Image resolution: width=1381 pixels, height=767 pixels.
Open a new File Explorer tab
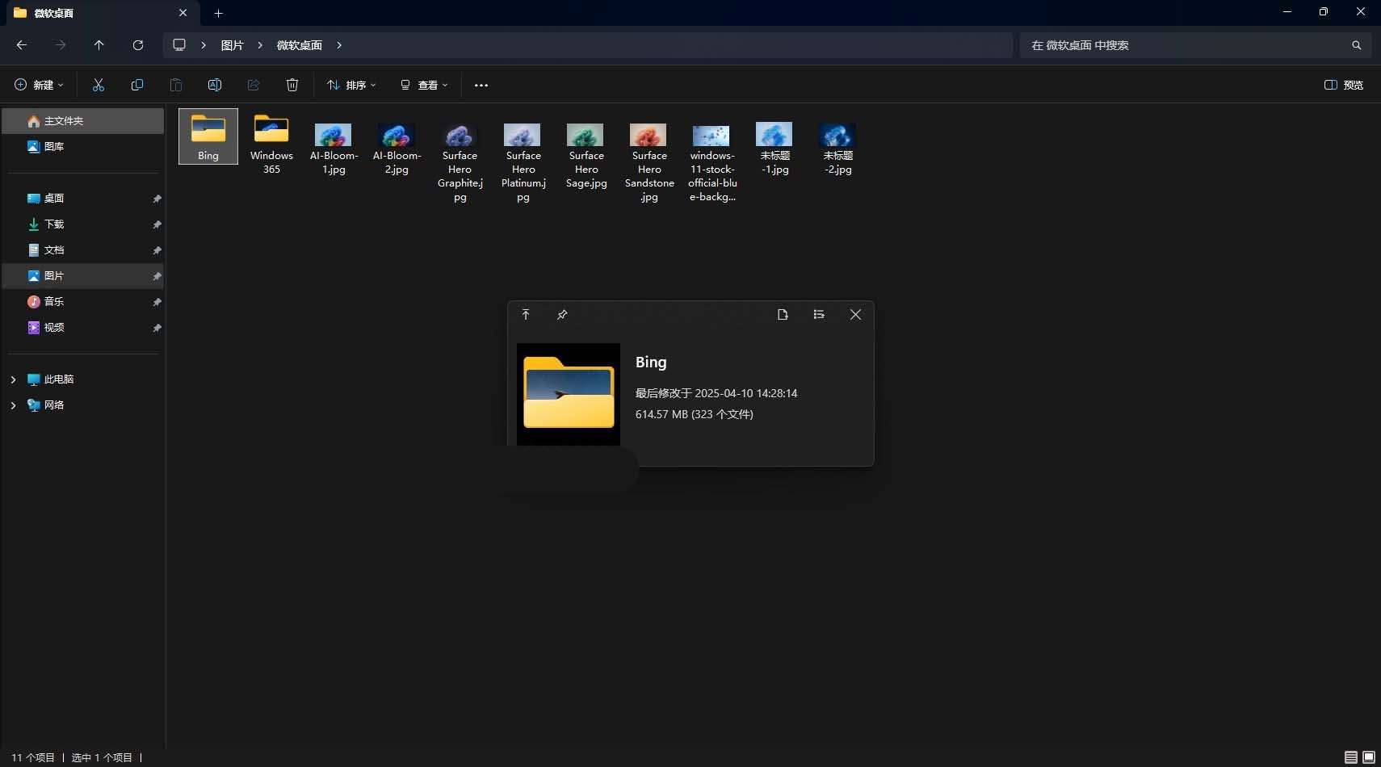(218, 13)
